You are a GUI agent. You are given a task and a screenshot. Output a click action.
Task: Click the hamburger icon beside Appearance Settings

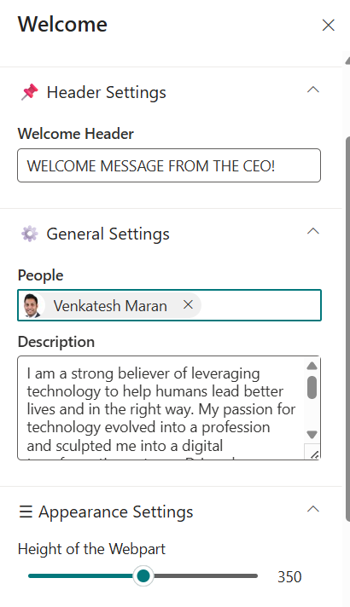[26, 512]
